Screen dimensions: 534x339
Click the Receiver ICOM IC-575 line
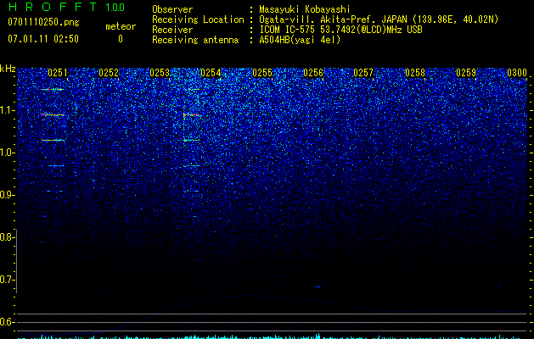pyautogui.click(x=340, y=30)
